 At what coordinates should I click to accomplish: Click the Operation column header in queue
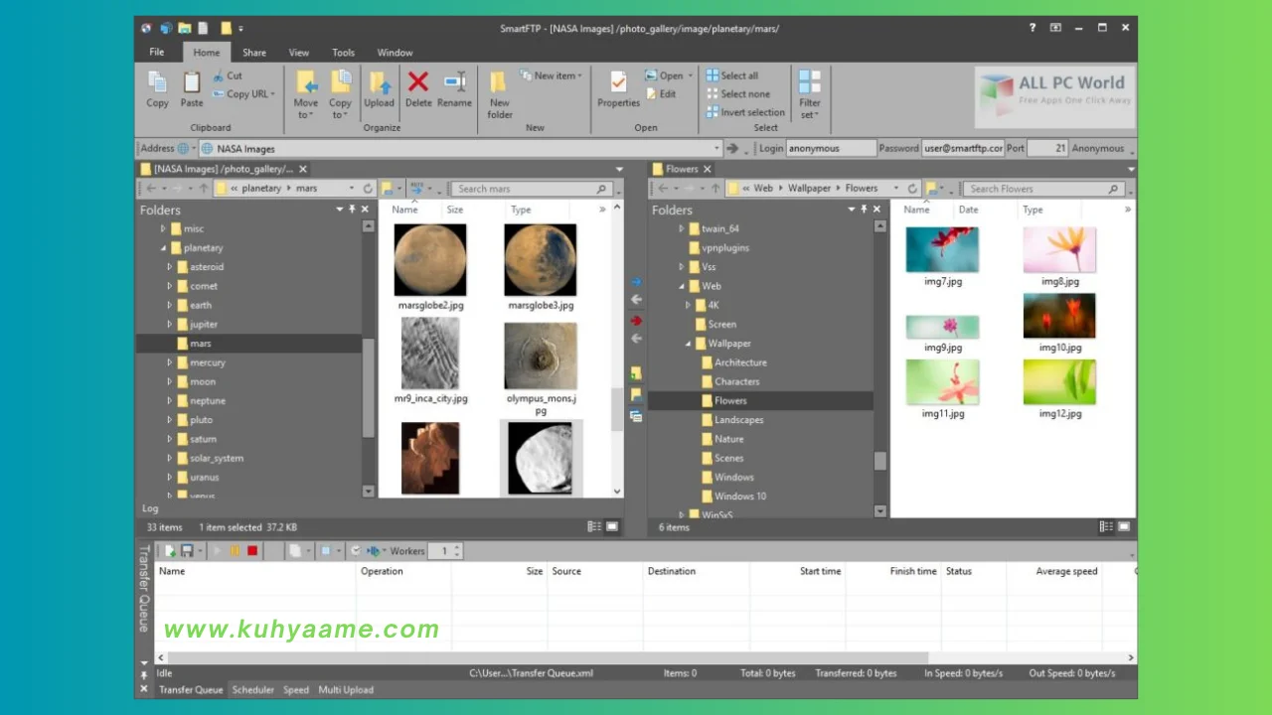coord(403,571)
